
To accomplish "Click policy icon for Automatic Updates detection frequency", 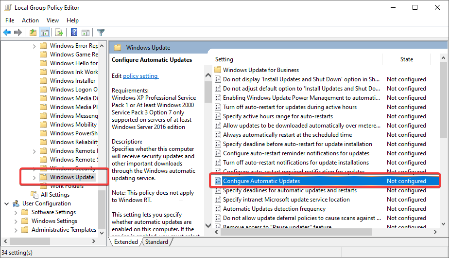I will pos(218,209).
